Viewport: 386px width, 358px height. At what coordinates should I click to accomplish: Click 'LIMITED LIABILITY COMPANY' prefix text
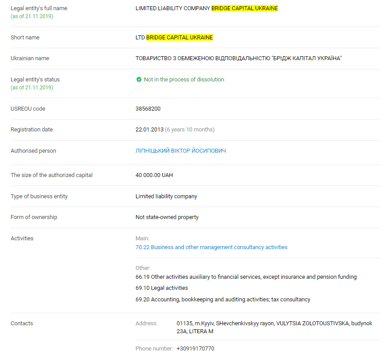click(x=172, y=8)
